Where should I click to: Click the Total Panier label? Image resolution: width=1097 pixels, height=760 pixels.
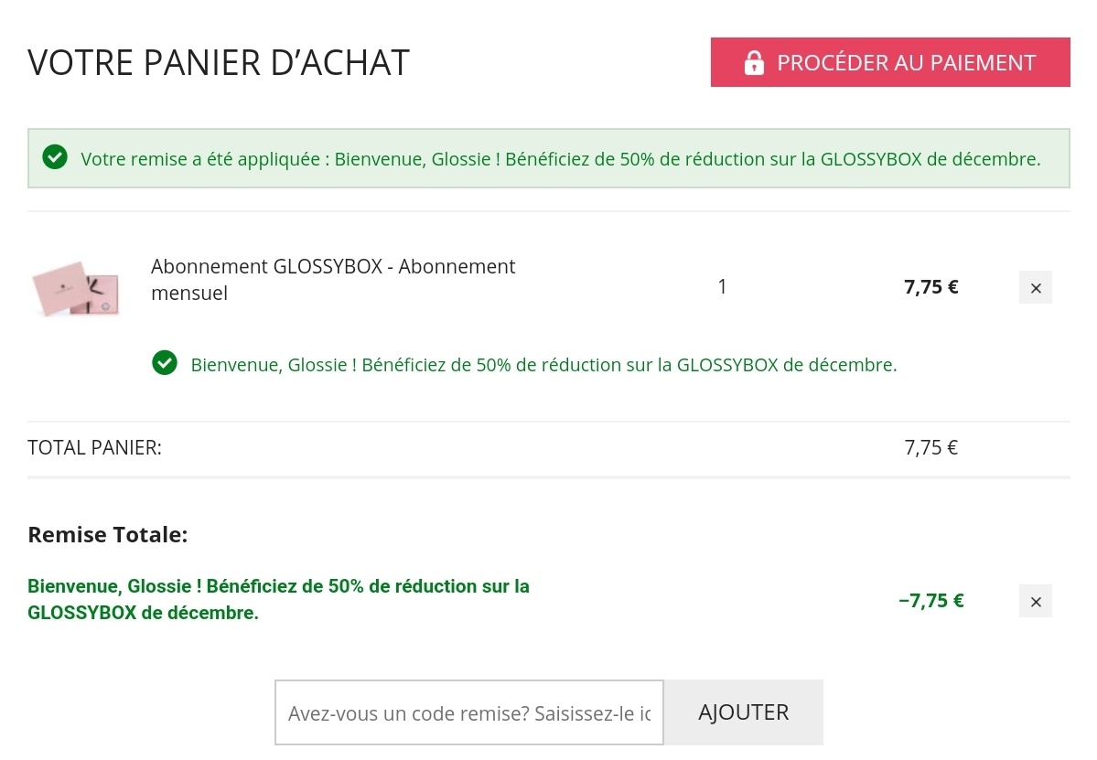[94, 447]
